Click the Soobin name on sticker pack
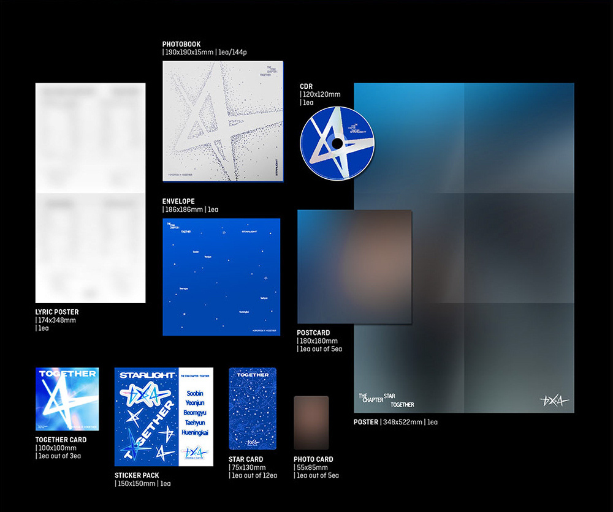 point(195,393)
